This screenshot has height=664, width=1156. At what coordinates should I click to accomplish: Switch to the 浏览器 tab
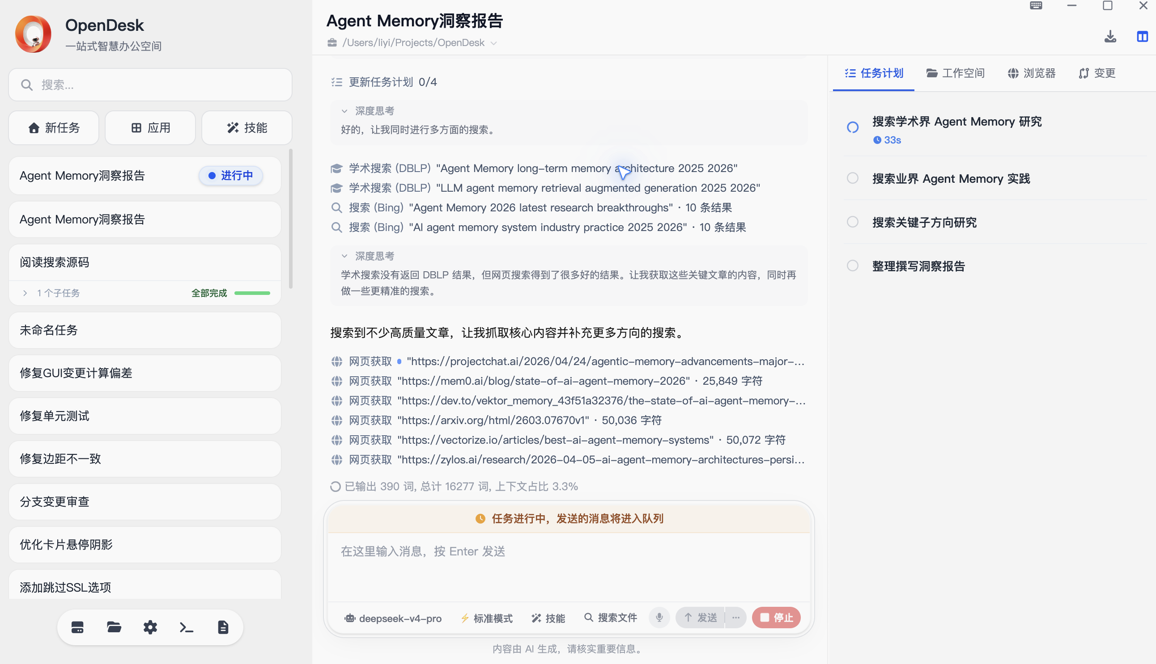pos(1031,73)
